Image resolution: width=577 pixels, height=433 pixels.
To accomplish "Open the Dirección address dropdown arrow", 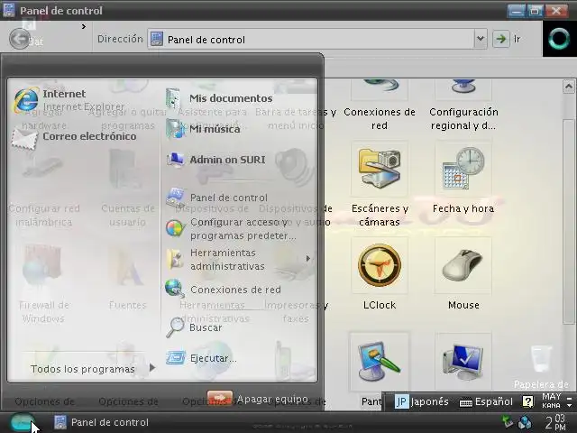I will [x=480, y=38].
